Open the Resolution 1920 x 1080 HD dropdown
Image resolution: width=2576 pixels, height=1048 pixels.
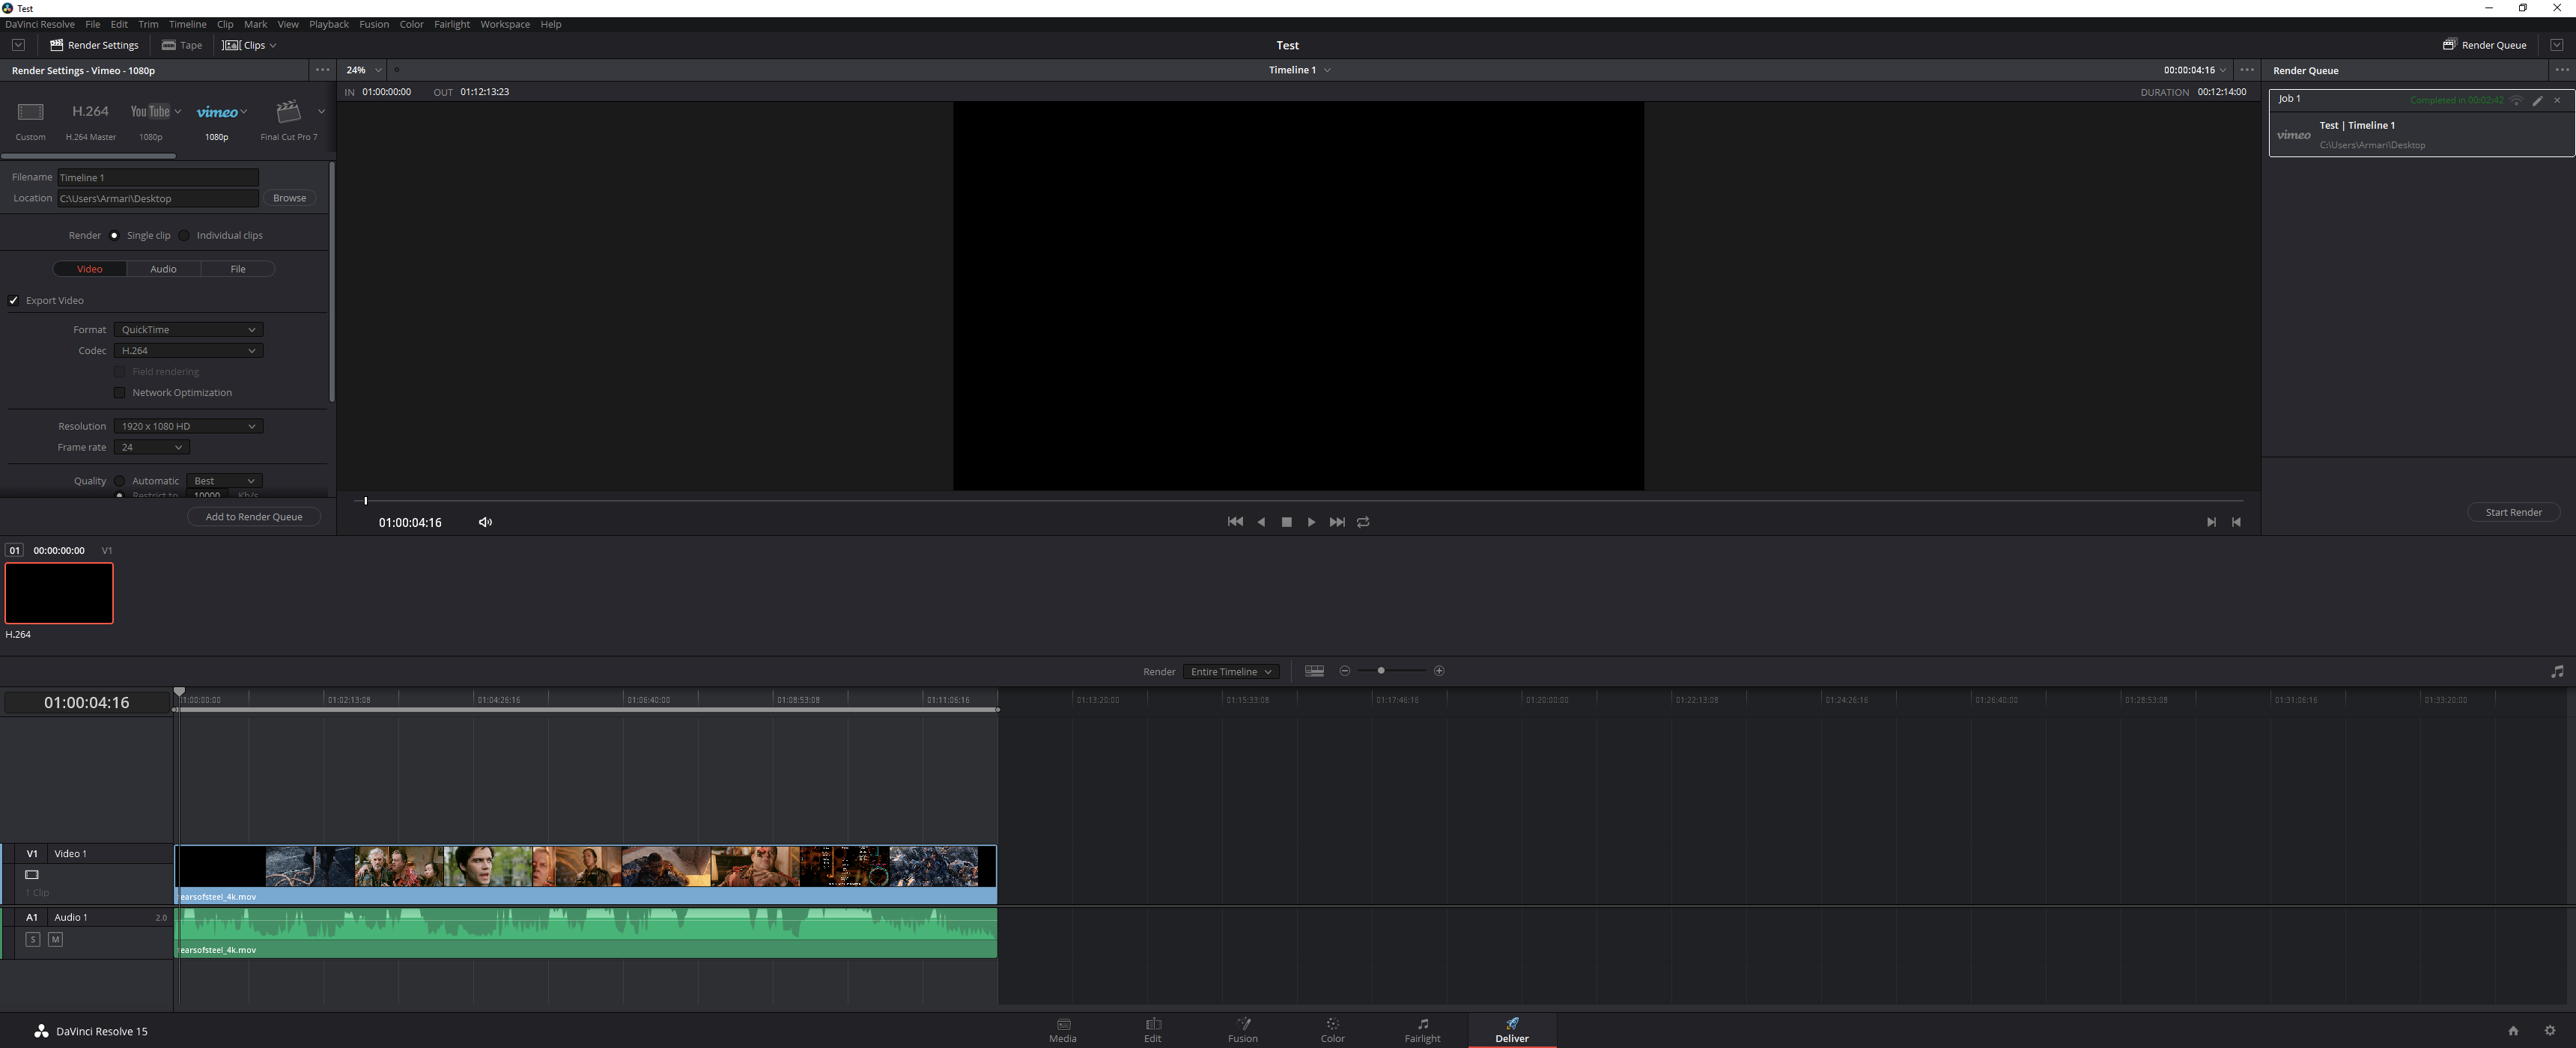[188, 426]
